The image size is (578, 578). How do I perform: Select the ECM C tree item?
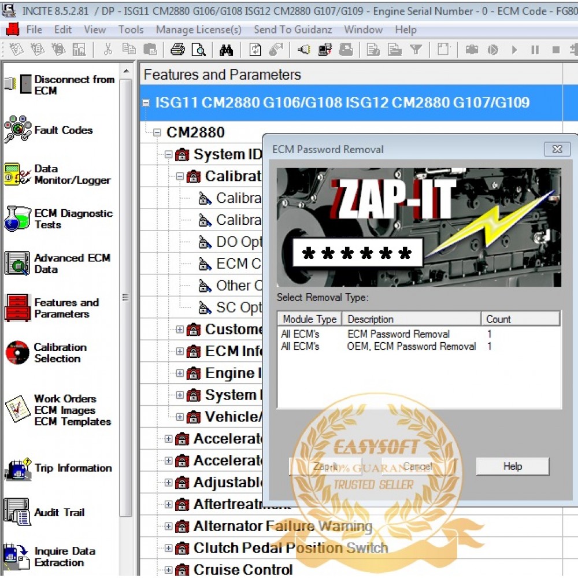[x=239, y=264]
